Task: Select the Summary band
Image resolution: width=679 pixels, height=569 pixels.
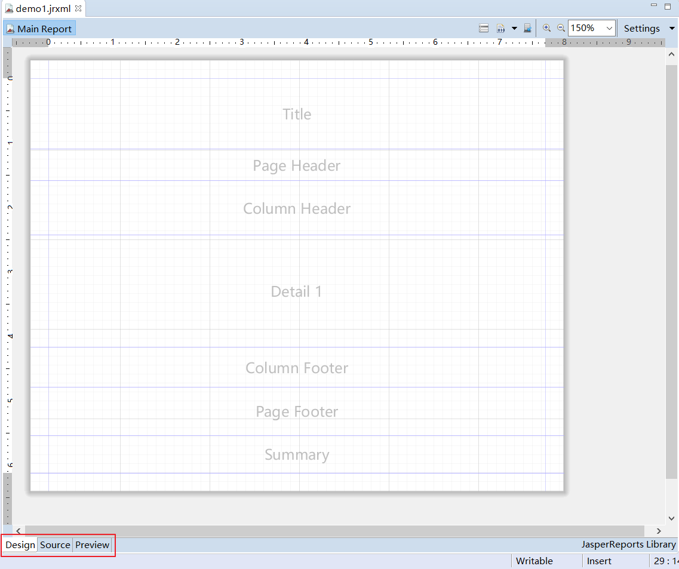Action: (x=297, y=454)
